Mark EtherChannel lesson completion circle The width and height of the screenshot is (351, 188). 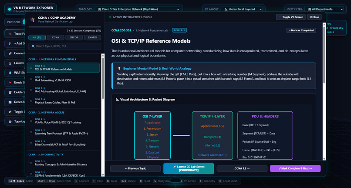pyautogui.click(x=31, y=143)
